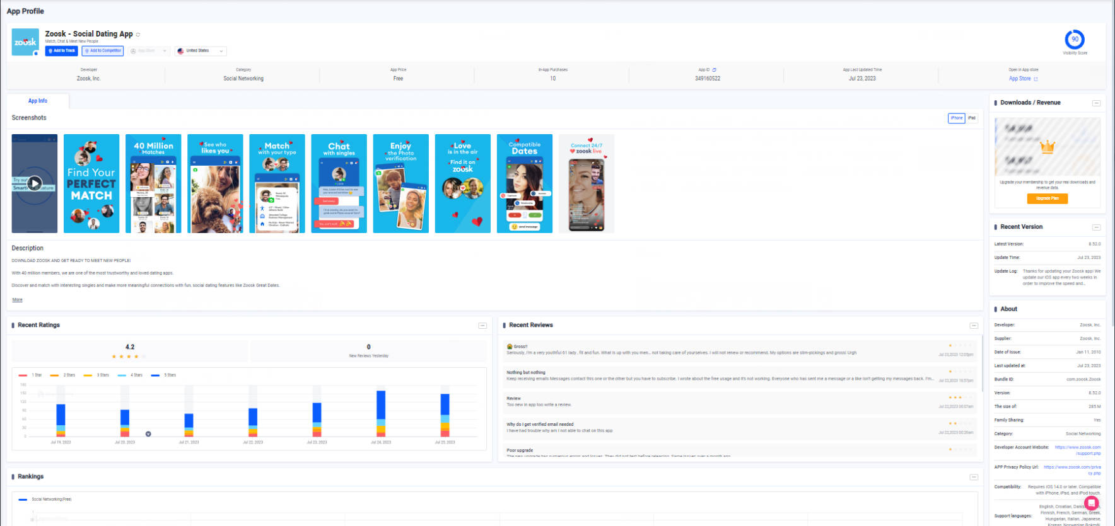The width and height of the screenshot is (1115, 526).
Task: Click the 'Why do I get verified email needed' review
Action: click(x=740, y=427)
